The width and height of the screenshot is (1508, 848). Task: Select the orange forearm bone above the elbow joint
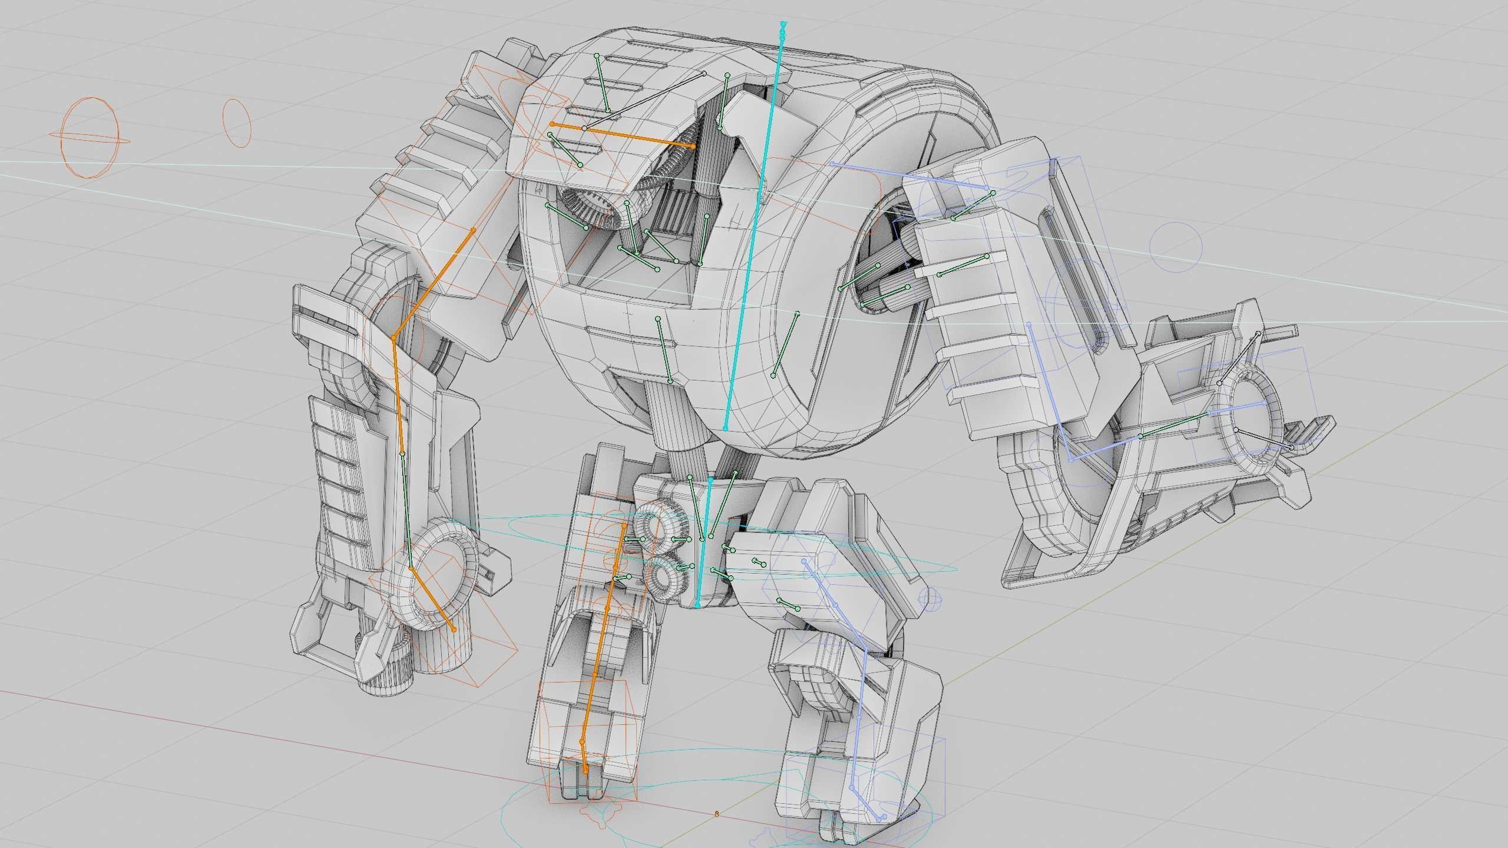point(398,396)
